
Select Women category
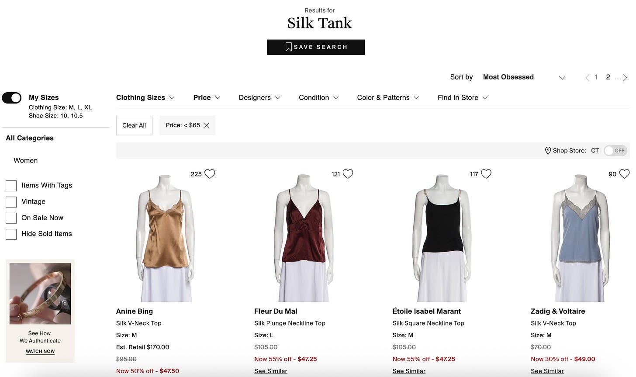coord(26,160)
